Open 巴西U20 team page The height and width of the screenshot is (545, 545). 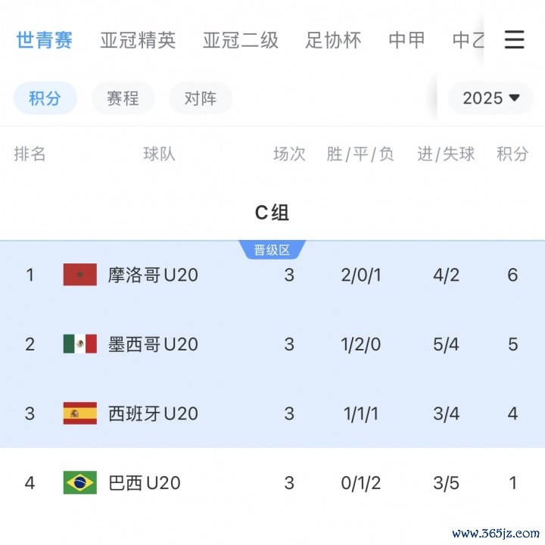[x=145, y=483]
